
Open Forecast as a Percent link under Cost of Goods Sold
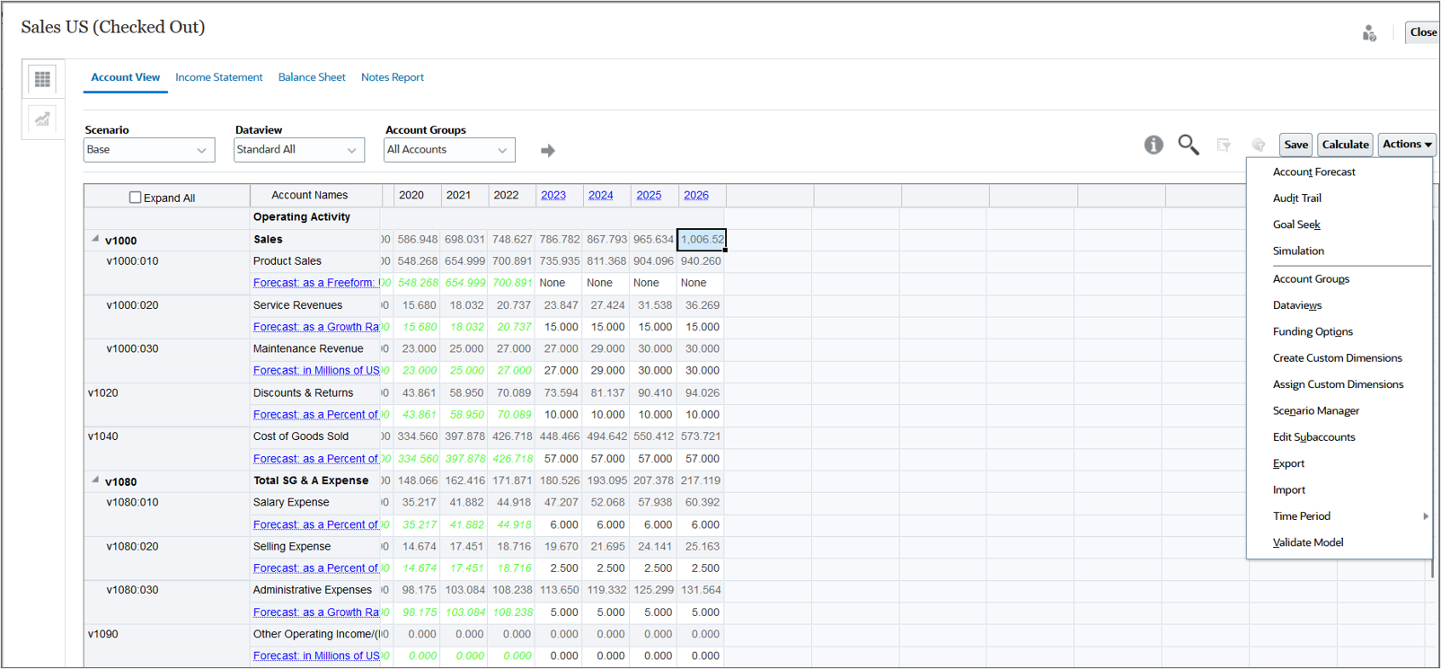[x=315, y=459]
